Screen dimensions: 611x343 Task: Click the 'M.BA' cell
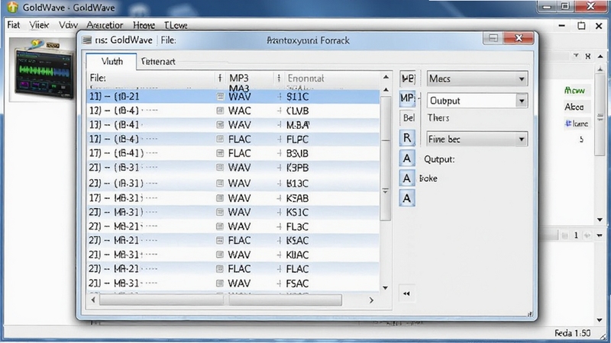[x=298, y=125]
